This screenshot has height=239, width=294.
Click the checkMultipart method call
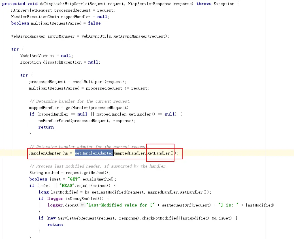click(x=88, y=82)
